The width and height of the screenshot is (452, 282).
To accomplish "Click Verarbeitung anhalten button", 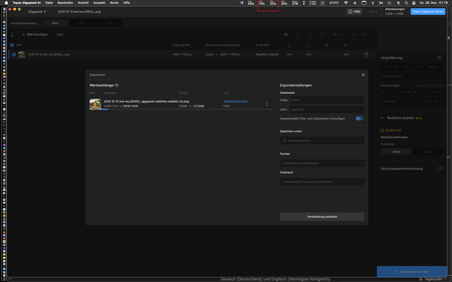I will coord(322,217).
